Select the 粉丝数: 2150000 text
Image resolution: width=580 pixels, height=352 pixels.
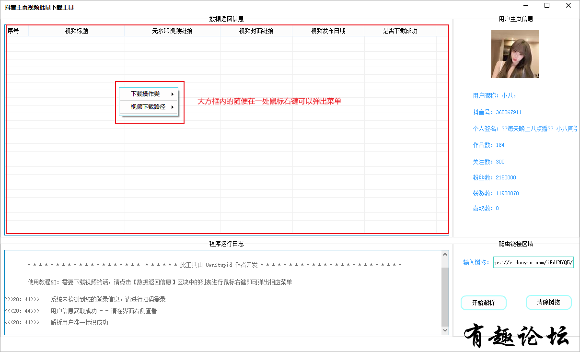pyautogui.click(x=494, y=177)
